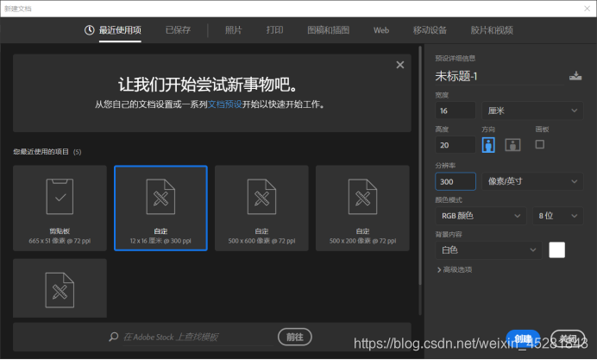The image size is (597, 360).
Task: Click the resolution field showing 300
Action: pyautogui.click(x=456, y=181)
